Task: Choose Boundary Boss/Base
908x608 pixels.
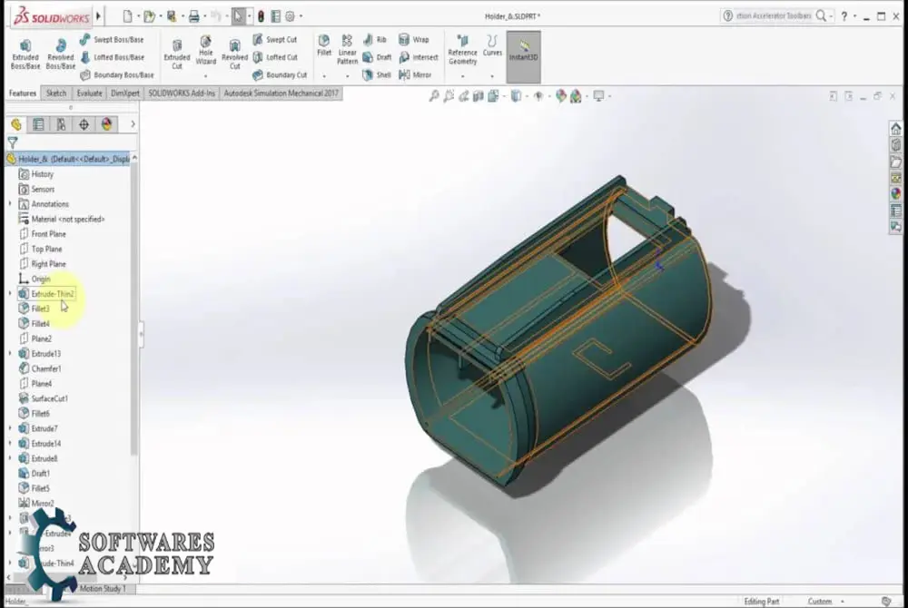Action: point(116,75)
